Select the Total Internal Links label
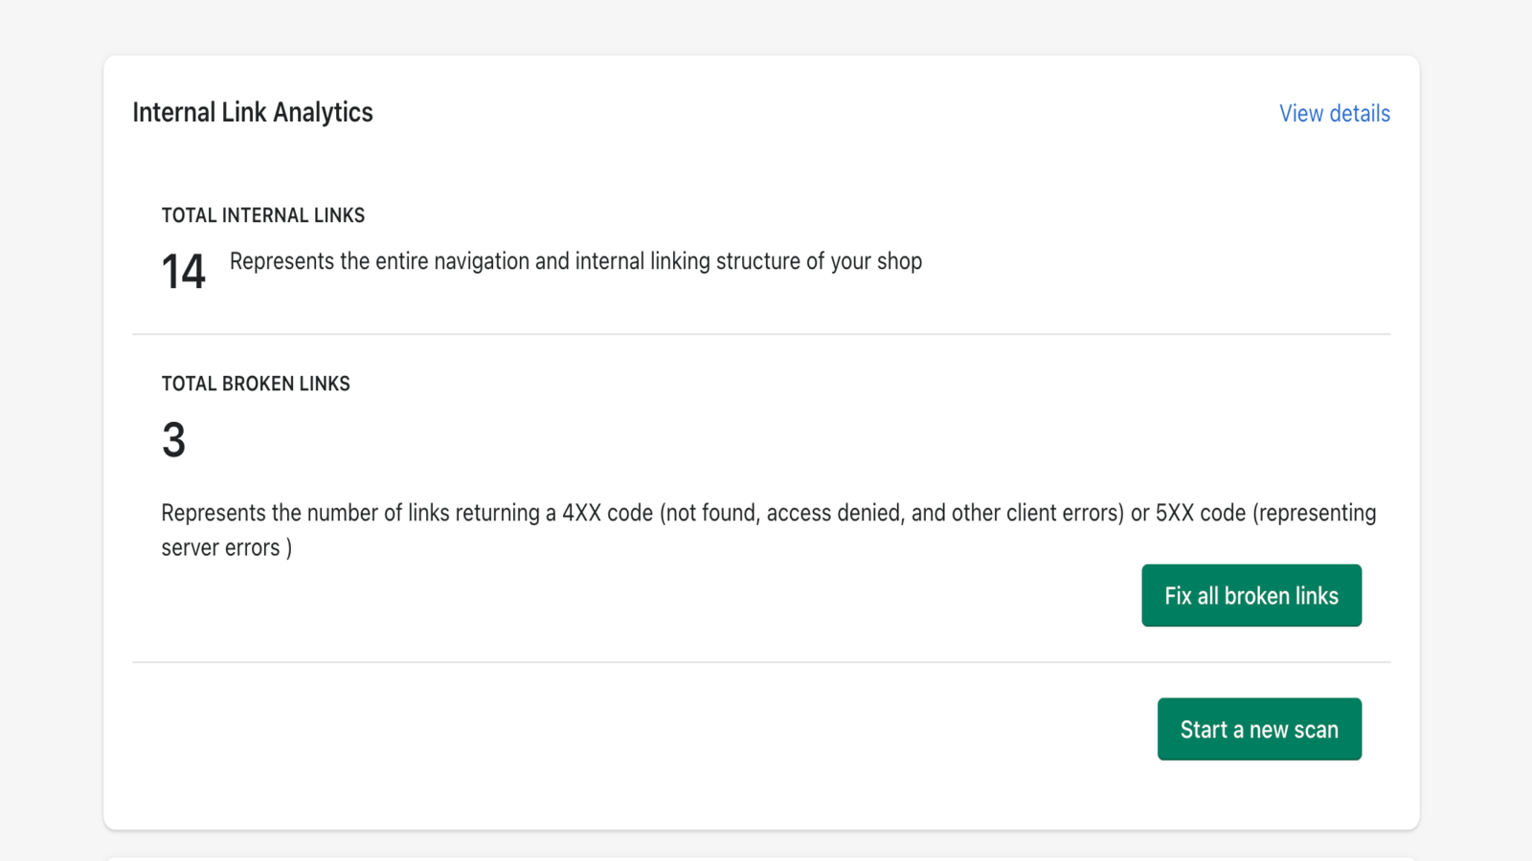The image size is (1532, 861). 262,215
